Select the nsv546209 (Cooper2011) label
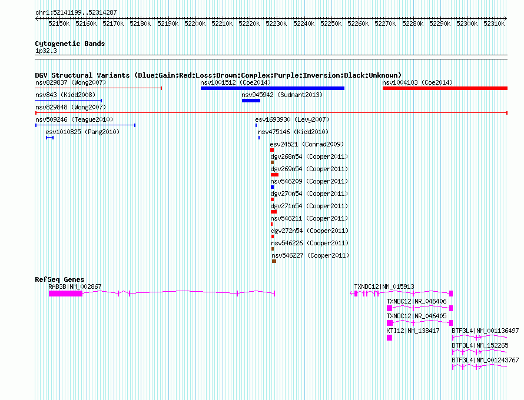 (x=309, y=181)
